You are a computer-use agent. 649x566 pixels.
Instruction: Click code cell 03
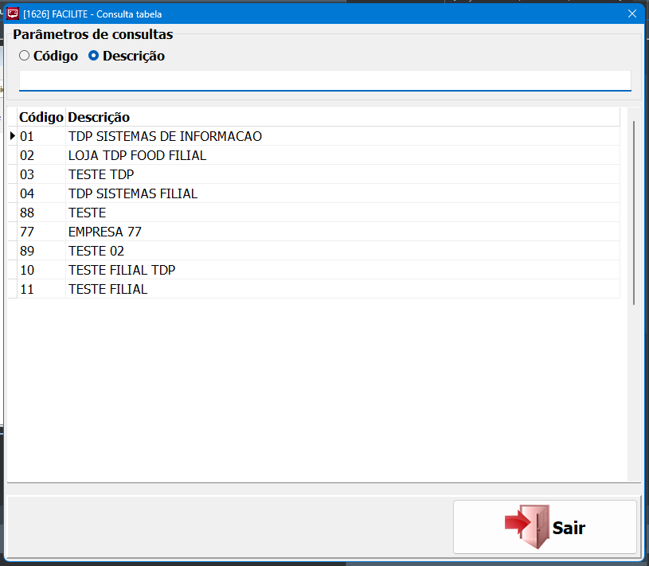[41, 174]
